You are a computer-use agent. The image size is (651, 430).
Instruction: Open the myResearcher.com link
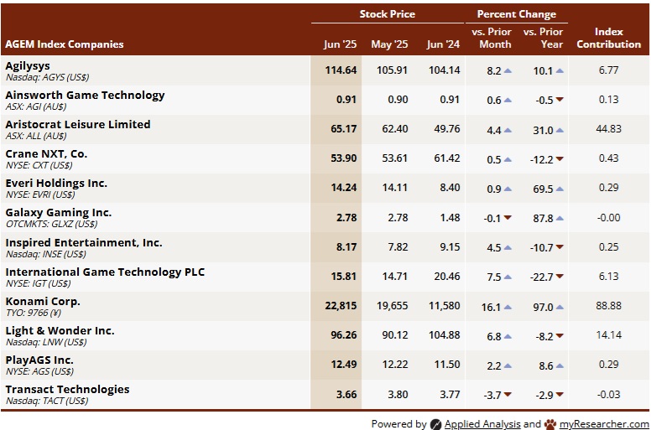[x=604, y=424]
